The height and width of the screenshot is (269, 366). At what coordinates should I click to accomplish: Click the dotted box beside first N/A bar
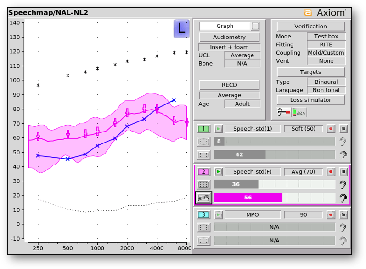pos(203,228)
